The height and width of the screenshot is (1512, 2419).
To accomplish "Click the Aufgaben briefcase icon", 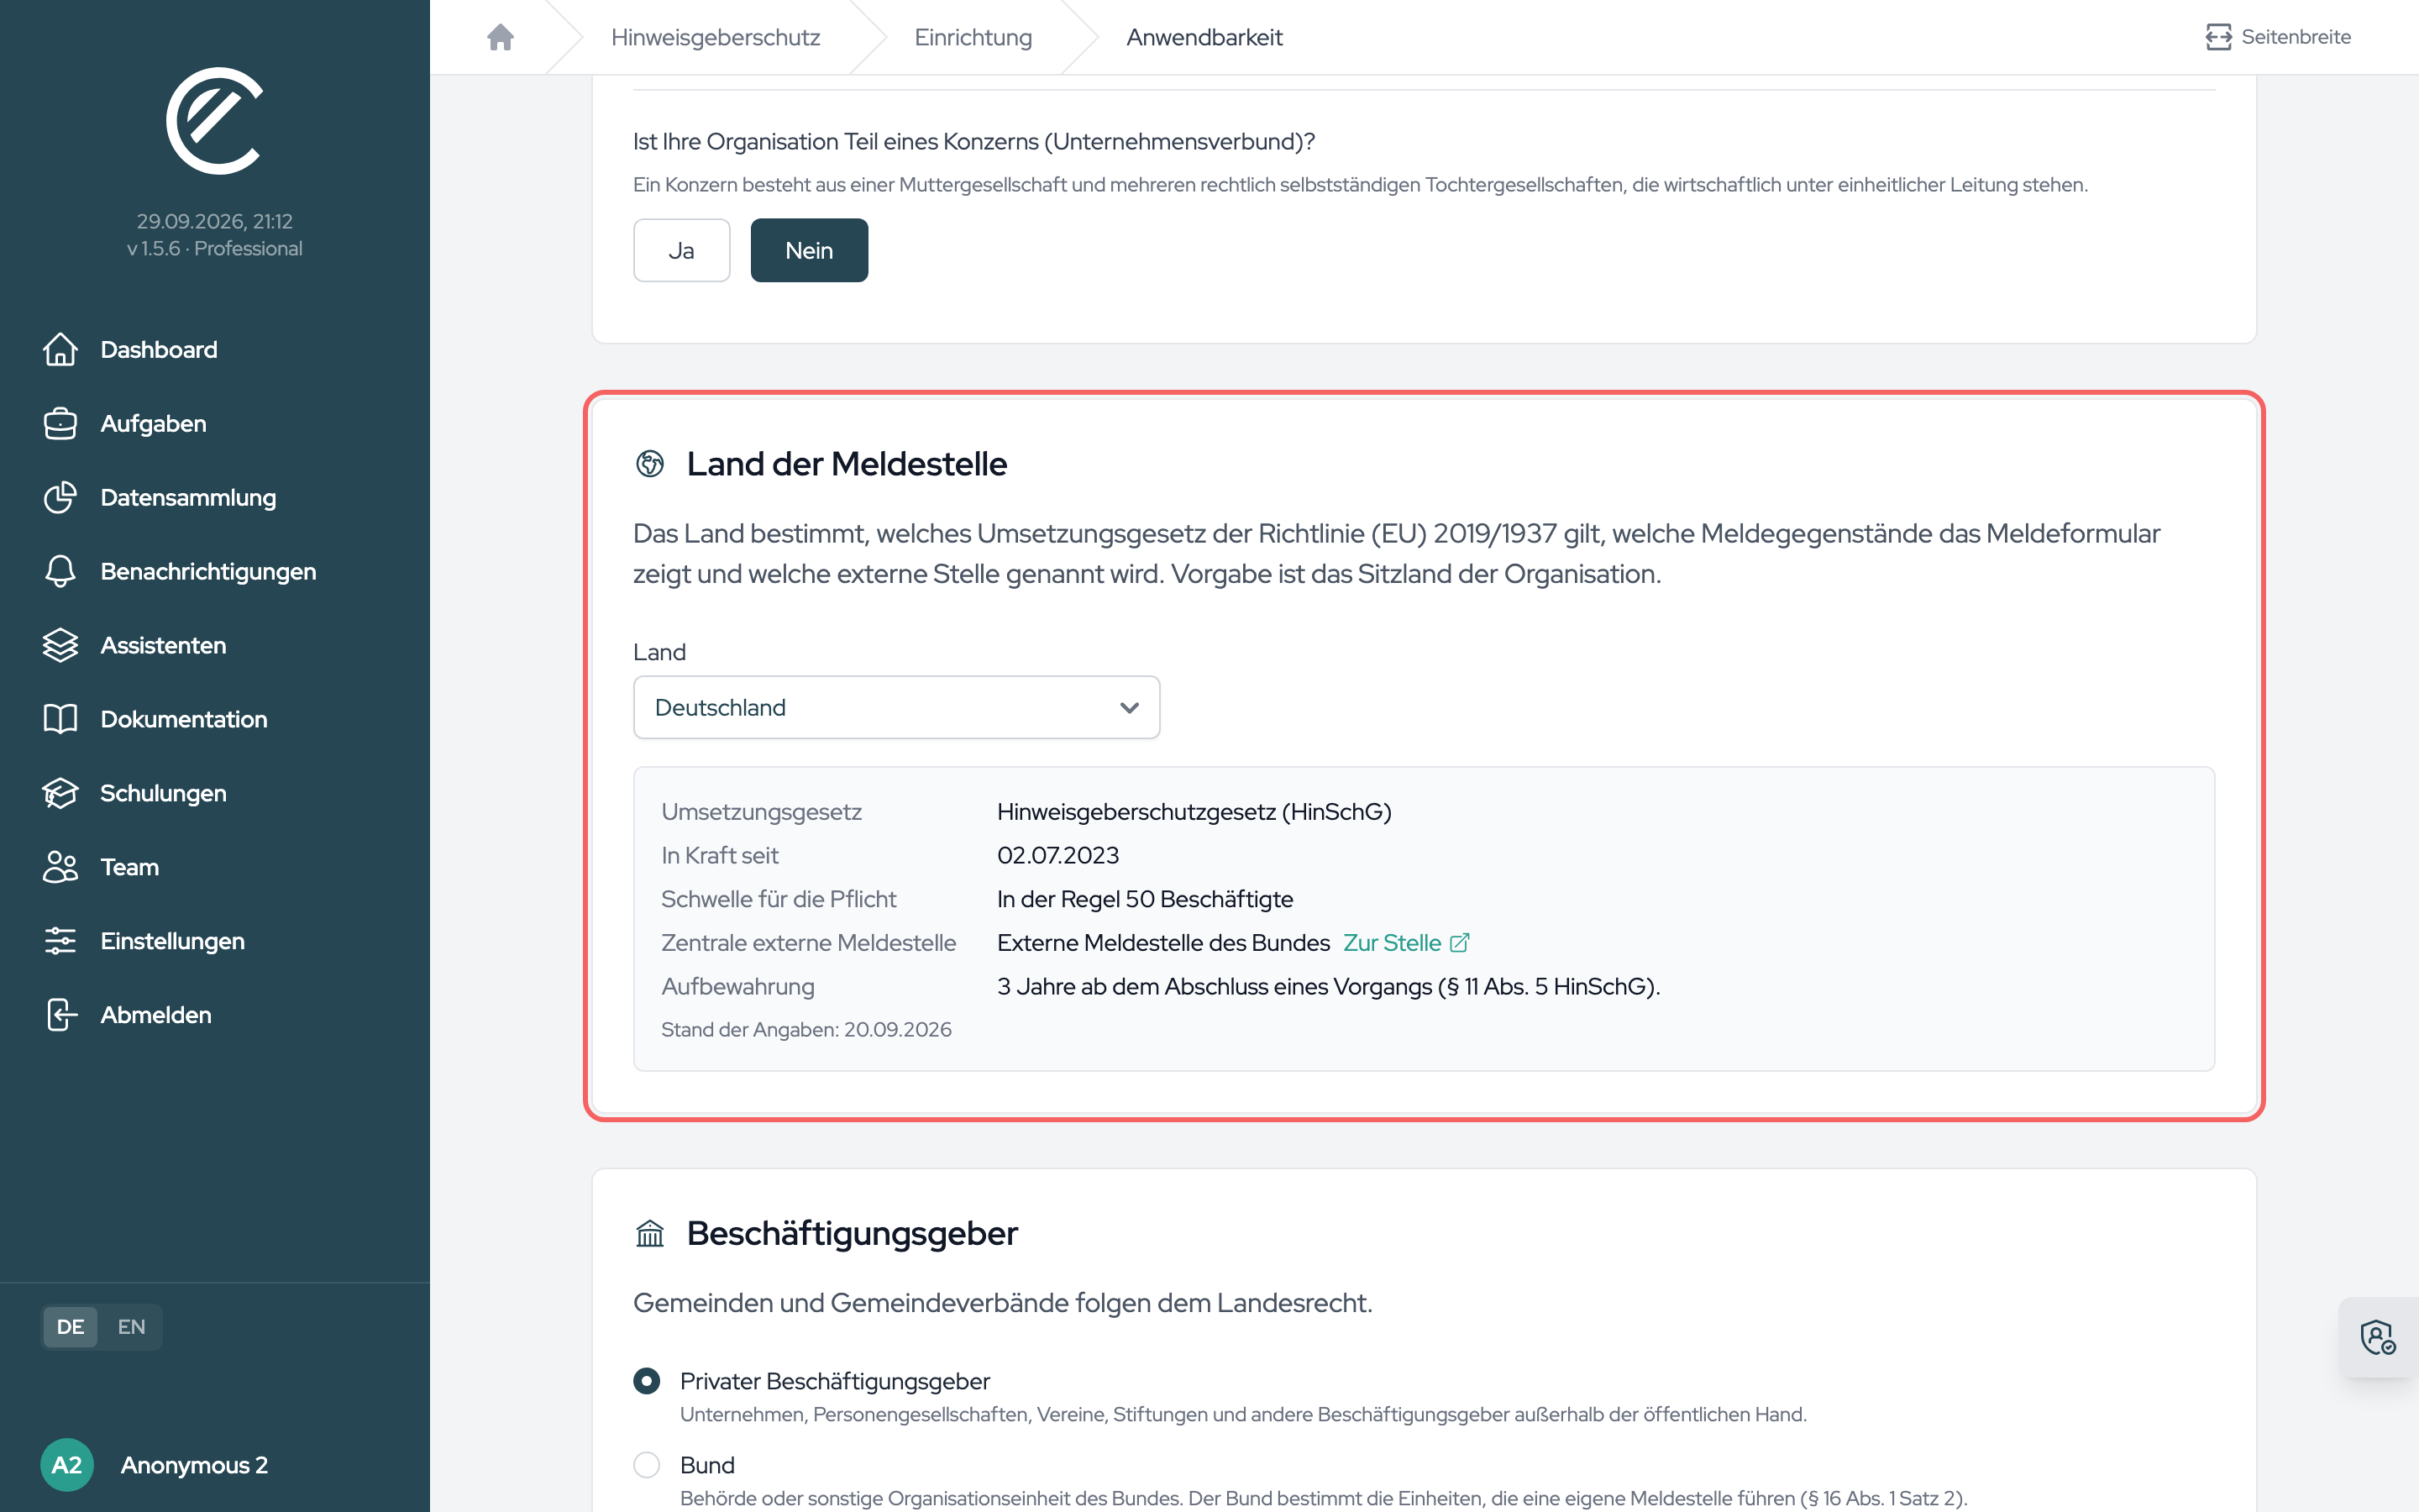I will click(x=60, y=423).
